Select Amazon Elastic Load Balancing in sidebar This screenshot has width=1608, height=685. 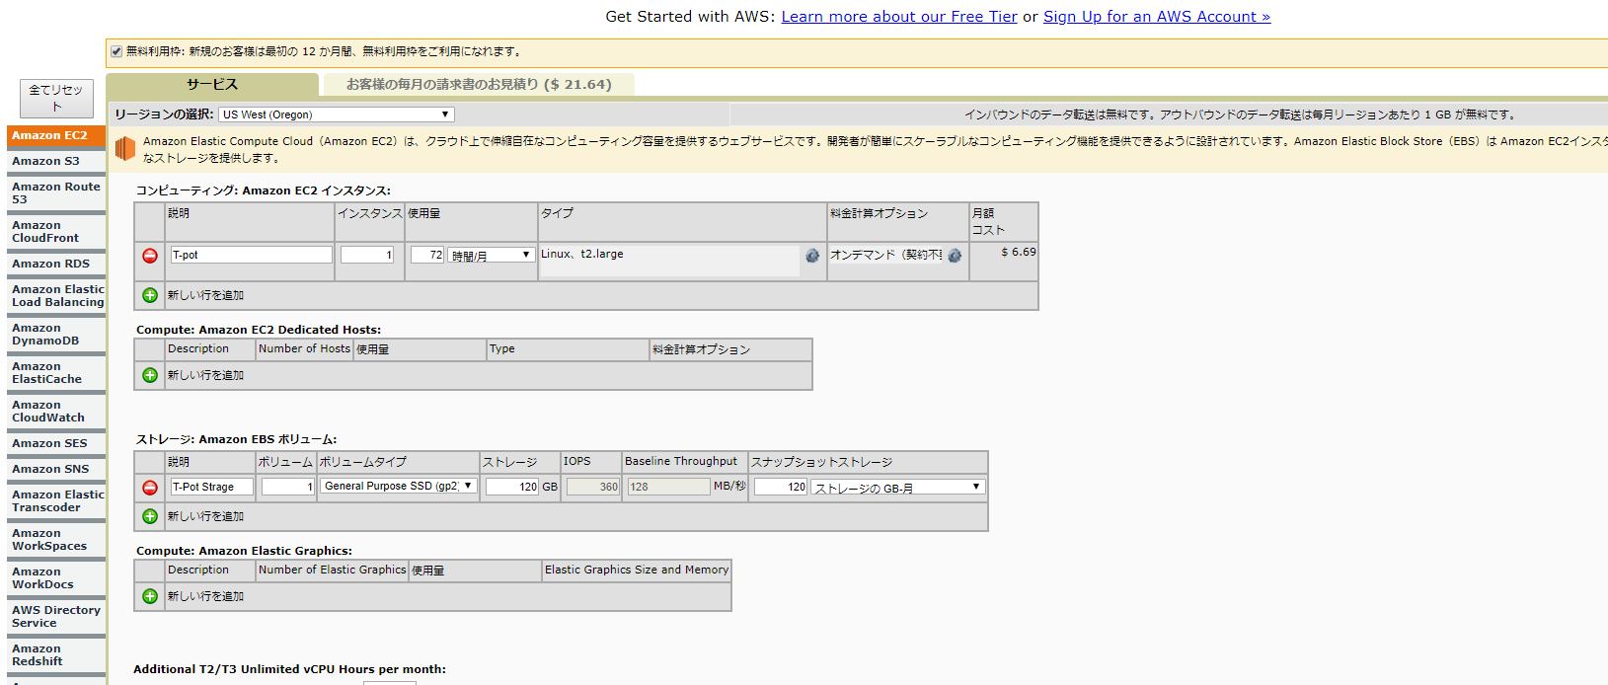coord(56,296)
